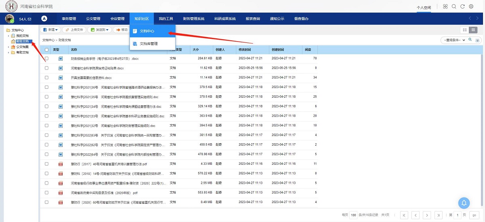Expand the 新建 dropdown button

[51, 29]
